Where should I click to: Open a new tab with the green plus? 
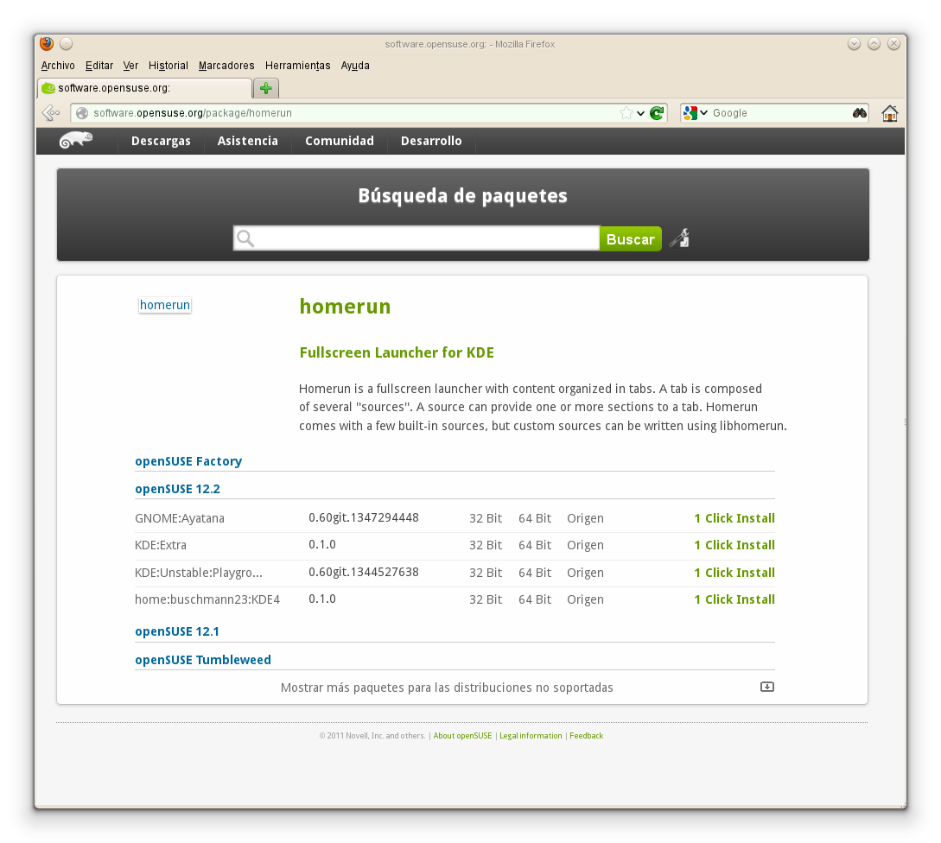pos(266,88)
